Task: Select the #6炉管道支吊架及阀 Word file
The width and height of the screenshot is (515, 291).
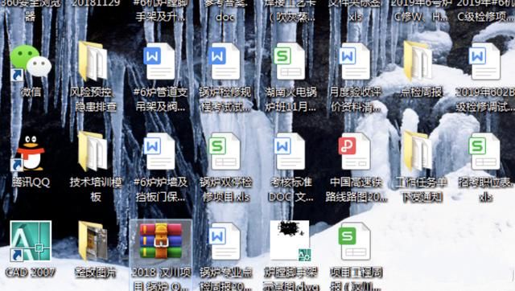Action: [x=159, y=62]
